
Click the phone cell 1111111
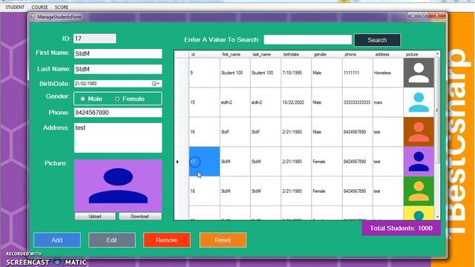(x=358, y=73)
